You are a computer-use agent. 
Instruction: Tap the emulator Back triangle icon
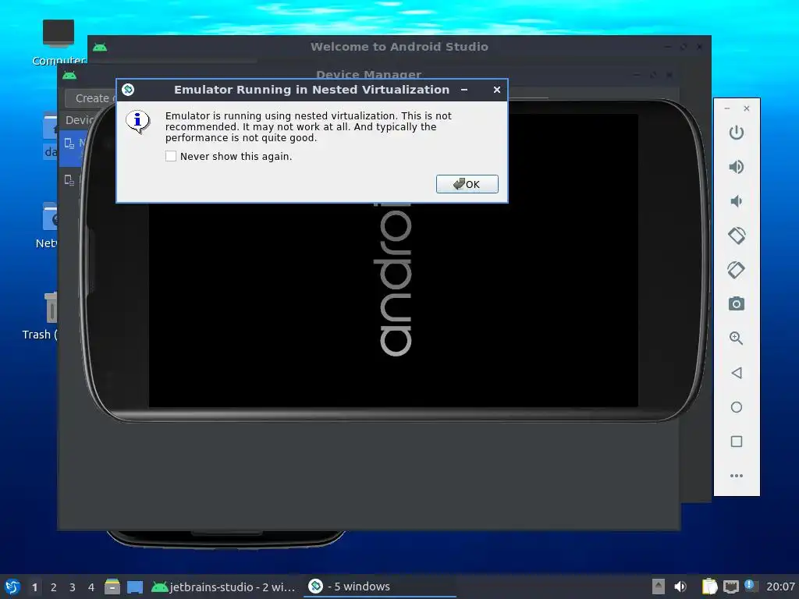pyautogui.click(x=736, y=373)
